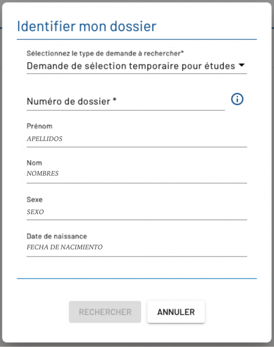The height and width of the screenshot is (347, 274).
Task: Click the blue divider under the heading
Action: (137, 39)
